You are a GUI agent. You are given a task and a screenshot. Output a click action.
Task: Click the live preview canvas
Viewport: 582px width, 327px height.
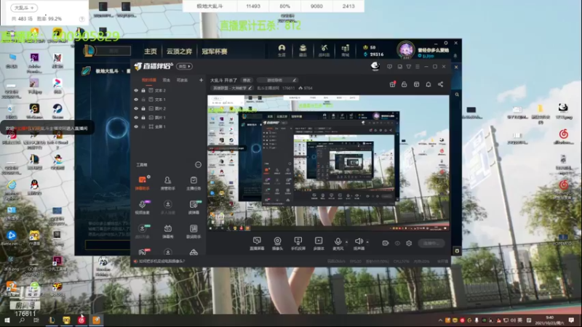pyautogui.click(x=328, y=163)
